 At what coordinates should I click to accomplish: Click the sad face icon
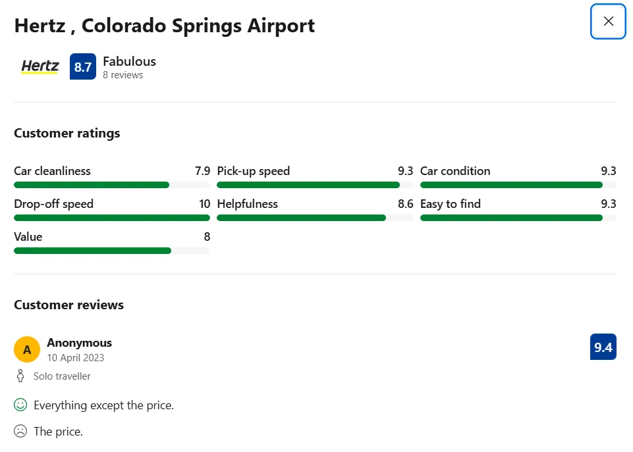20,432
